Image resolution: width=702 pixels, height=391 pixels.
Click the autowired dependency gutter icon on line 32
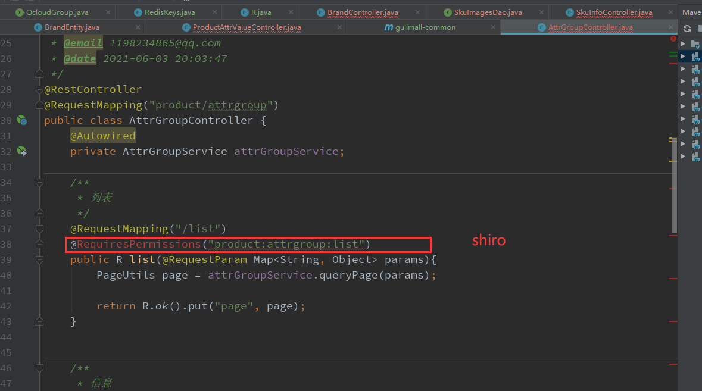click(21, 151)
